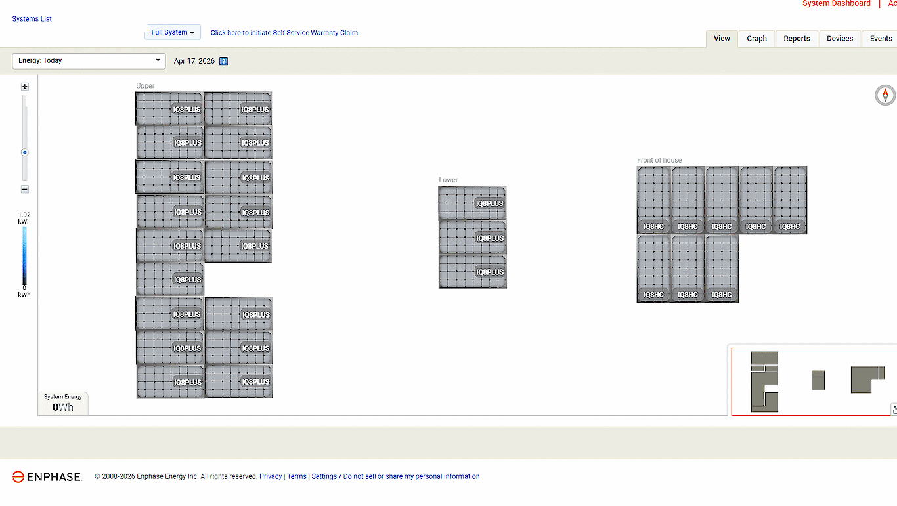Click the compass orientation icon
897x506 pixels.
(x=885, y=95)
